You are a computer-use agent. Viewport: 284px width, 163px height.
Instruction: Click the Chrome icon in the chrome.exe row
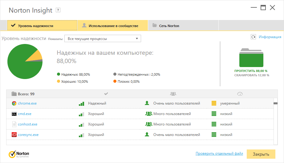[14, 103]
